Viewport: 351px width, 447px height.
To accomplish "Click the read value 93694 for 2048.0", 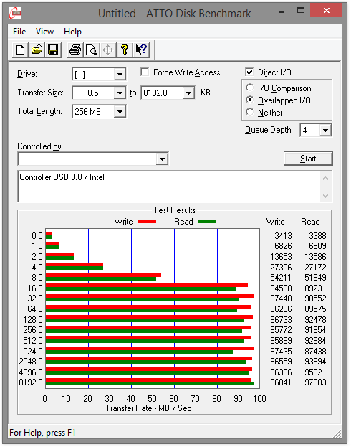I will click(315, 362).
